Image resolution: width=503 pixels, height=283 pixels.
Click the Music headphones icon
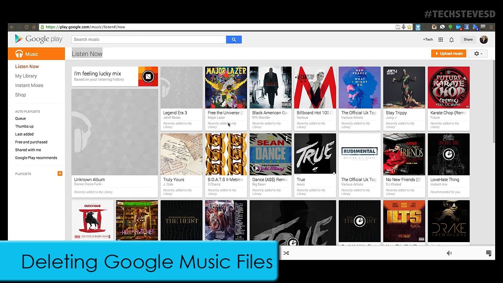[19, 54]
